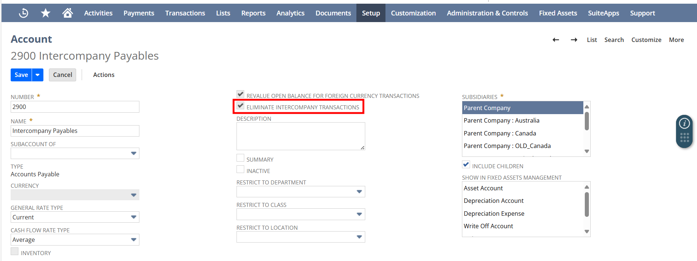Image resolution: width=697 pixels, height=261 pixels.
Task: Open the Recent Records history icon
Action: pos(24,13)
